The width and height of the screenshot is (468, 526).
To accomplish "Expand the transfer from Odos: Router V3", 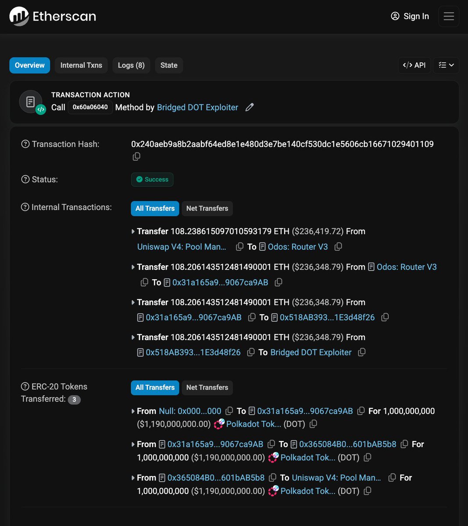I will (133, 267).
